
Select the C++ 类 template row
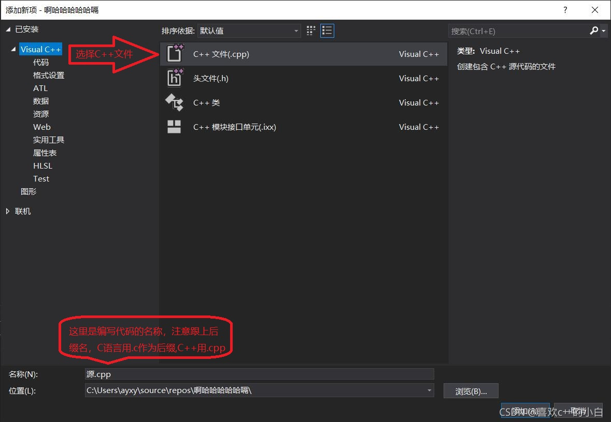click(x=303, y=103)
